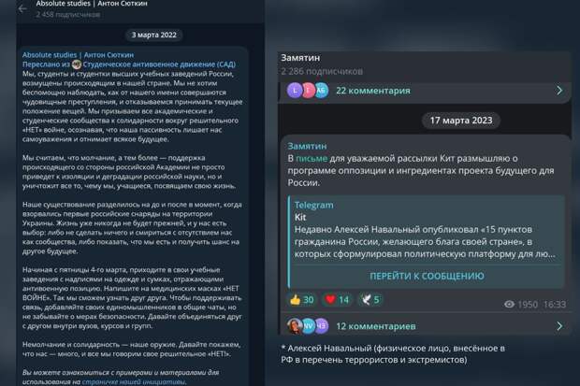The height and width of the screenshot is (386, 580).
Task: Click teal АБ commenter avatar
Action: coord(322,91)
